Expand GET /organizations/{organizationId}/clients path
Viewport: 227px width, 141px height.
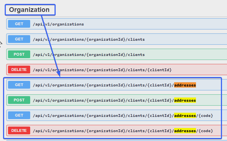pos(89,39)
